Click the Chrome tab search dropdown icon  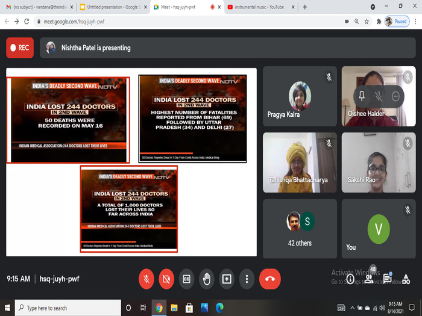click(x=373, y=7)
